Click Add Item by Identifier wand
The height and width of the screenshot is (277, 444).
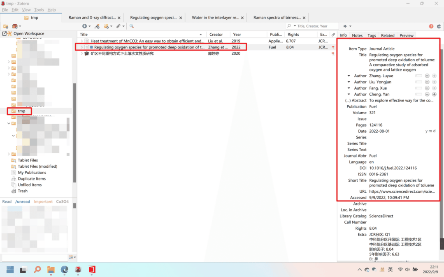pyautogui.click(x=97, y=26)
